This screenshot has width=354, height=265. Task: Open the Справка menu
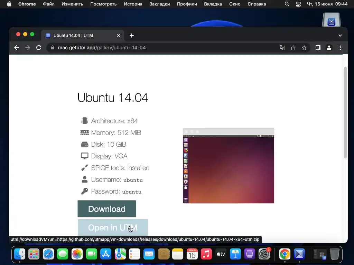pos(257,4)
